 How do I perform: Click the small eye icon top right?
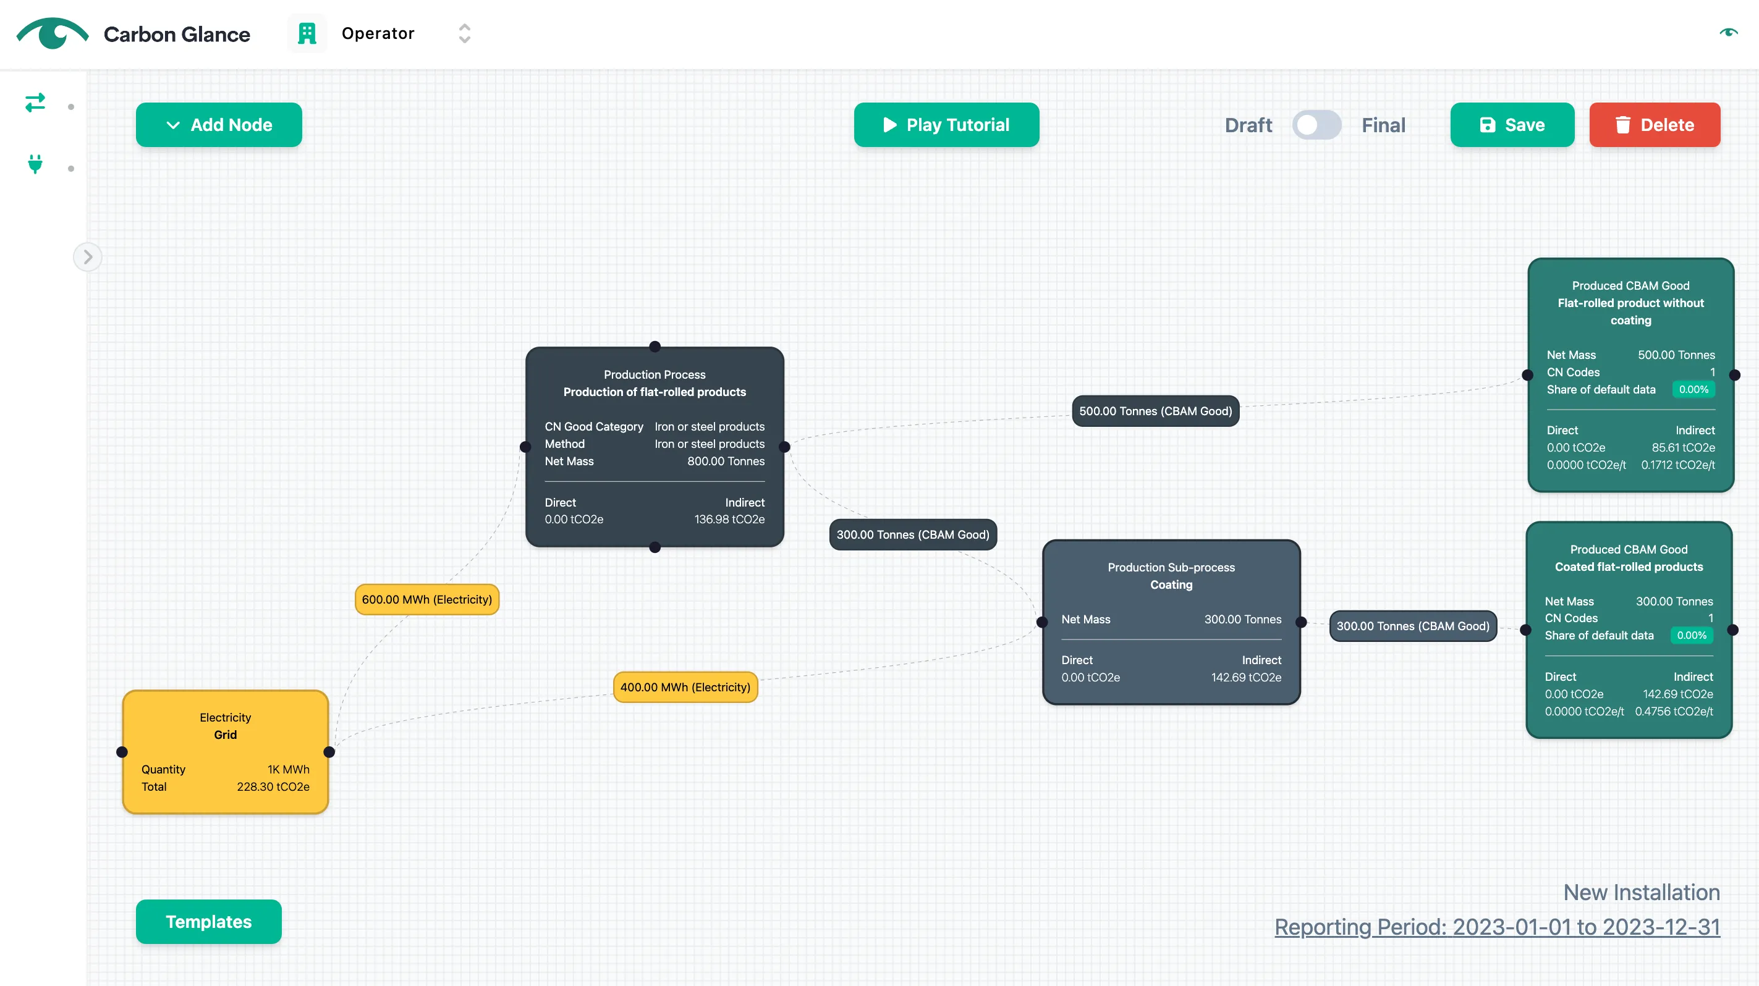click(x=1728, y=32)
